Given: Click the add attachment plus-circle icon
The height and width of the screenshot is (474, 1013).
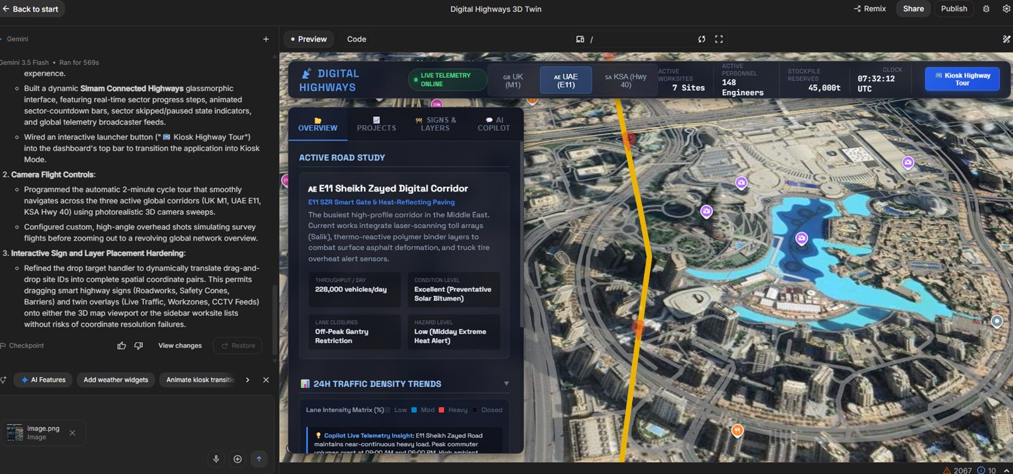Looking at the screenshot, I should 237,459.
